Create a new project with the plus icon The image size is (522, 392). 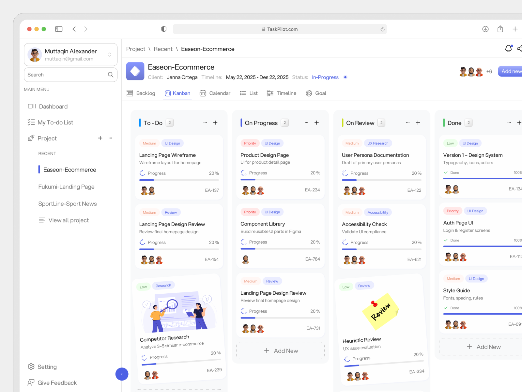[100, 138]
